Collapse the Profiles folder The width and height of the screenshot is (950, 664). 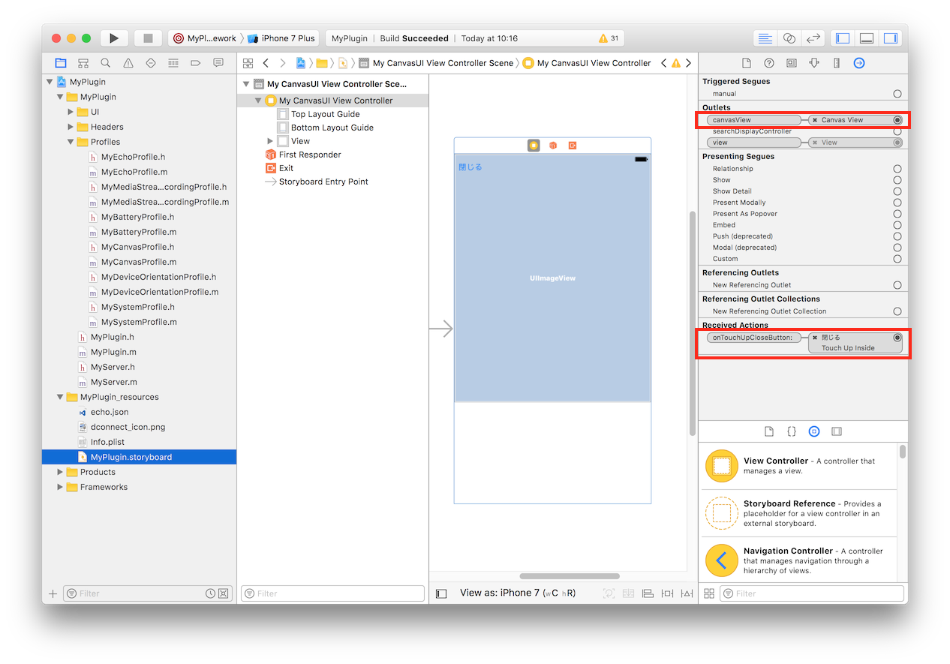click(x=71, y=142)
